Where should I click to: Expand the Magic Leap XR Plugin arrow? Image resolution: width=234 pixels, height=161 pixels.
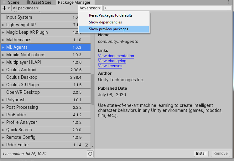[x=3, y=32]
